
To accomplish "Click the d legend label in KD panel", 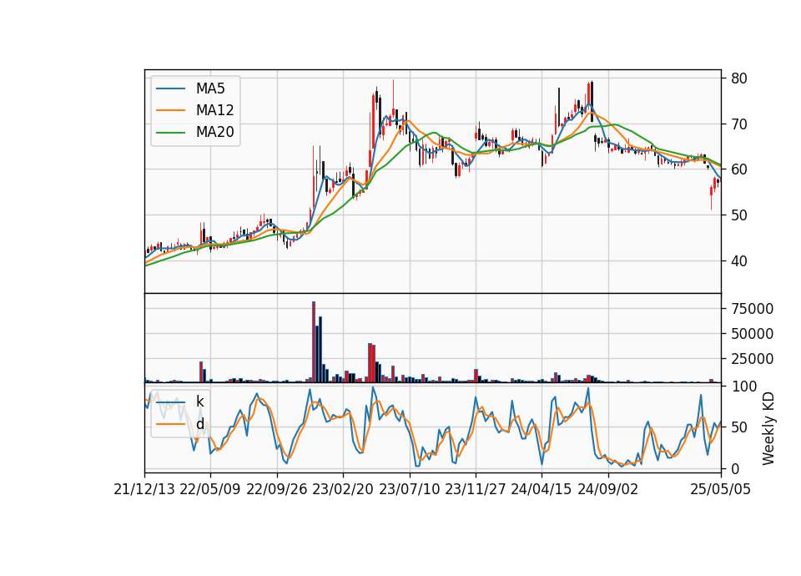I will point(200,424).
